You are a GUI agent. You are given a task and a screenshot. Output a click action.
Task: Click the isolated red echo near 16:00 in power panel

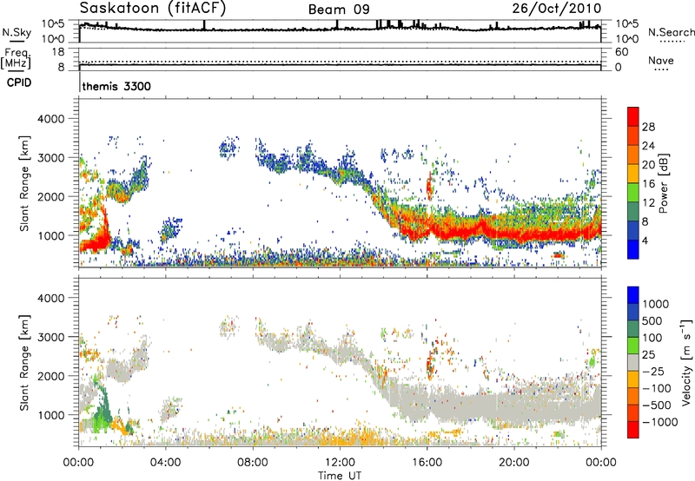pyautogui.click(x=429, y=187)
